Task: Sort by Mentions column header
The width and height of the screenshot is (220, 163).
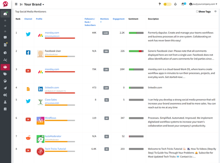Action: click(x=104, y=19)
